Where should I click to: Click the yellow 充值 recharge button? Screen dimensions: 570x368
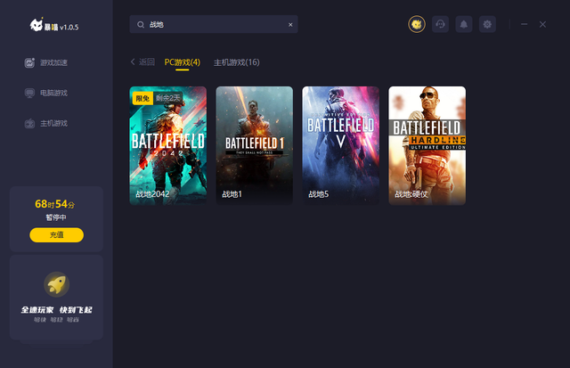(x=56, y=235)
